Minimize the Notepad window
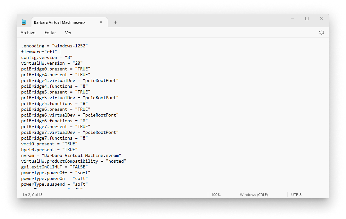Screen dimensions: 346x219 pos(292,19)
